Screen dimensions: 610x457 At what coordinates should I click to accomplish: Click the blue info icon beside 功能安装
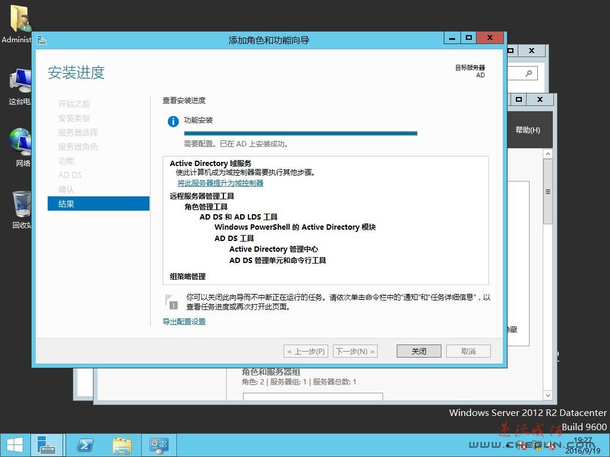tap(173, 121)
